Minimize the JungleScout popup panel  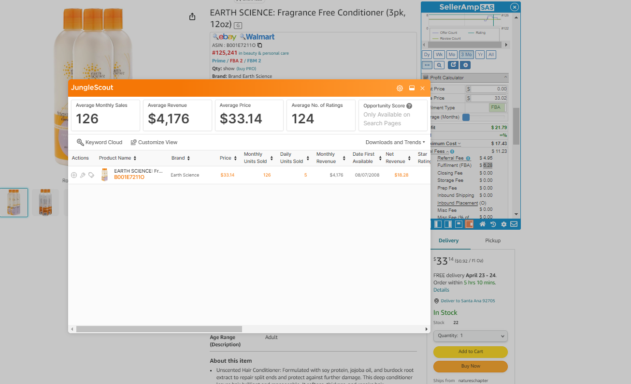pyautogui.click(x=412, y=89)
